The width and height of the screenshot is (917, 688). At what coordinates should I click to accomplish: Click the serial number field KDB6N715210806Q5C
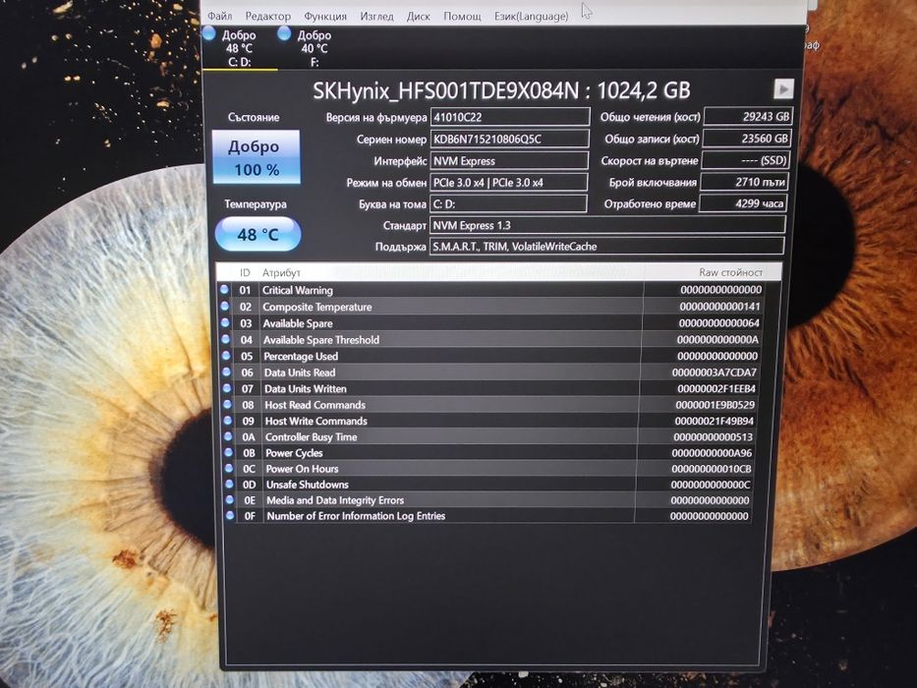point(509,139)
